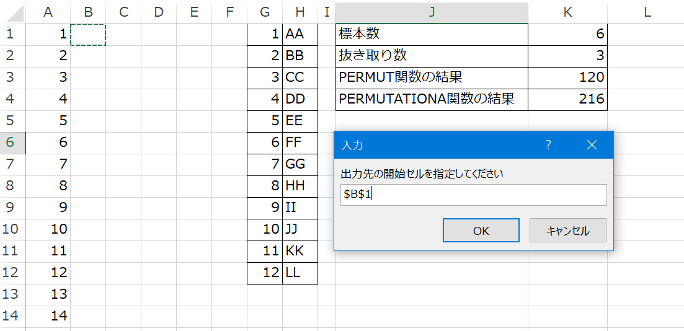The width and height of the screenshot is (684, 331).
Task: Select column A header
Action: pos(48,12)
